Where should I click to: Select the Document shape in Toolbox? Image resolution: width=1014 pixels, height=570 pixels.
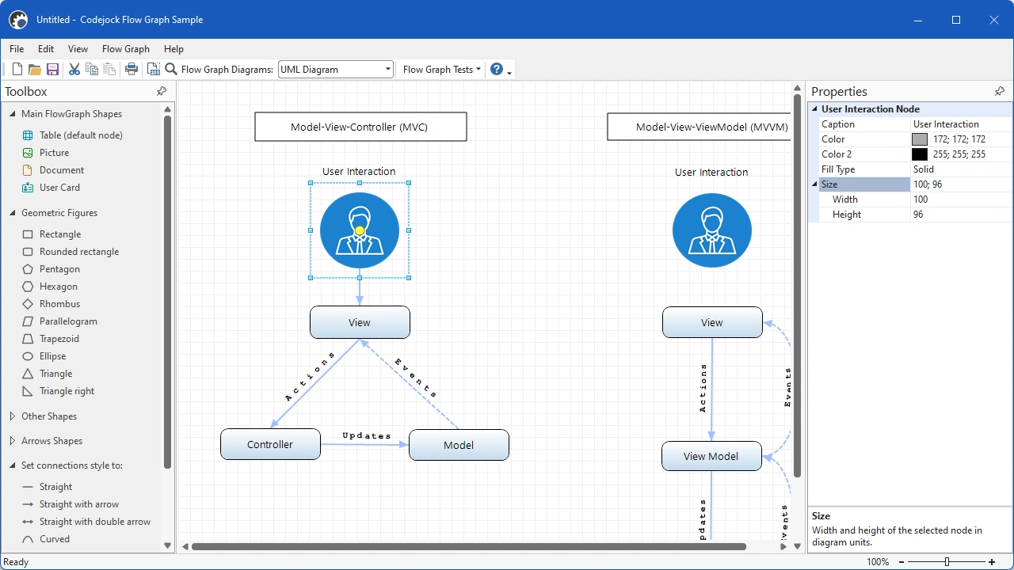(x=62, y=170)
